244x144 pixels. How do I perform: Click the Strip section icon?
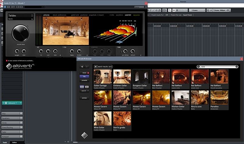click(x=21, y=113)
